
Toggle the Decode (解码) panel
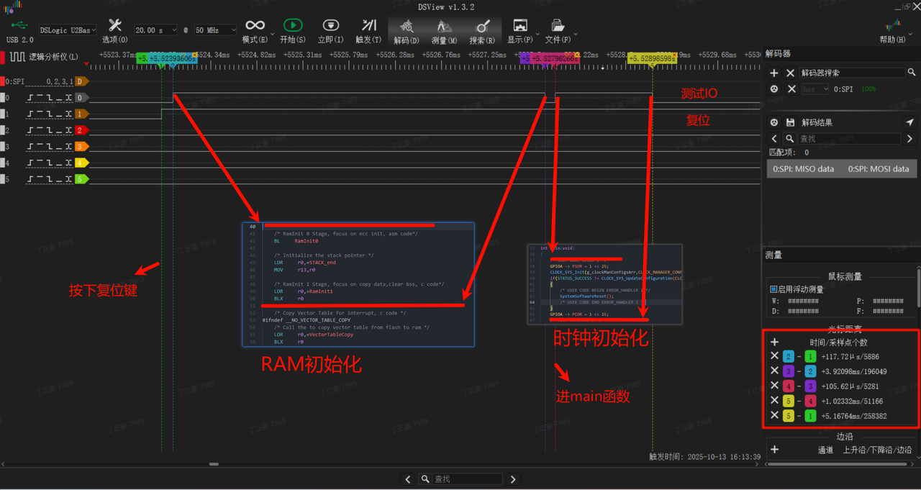coord(407,27)
